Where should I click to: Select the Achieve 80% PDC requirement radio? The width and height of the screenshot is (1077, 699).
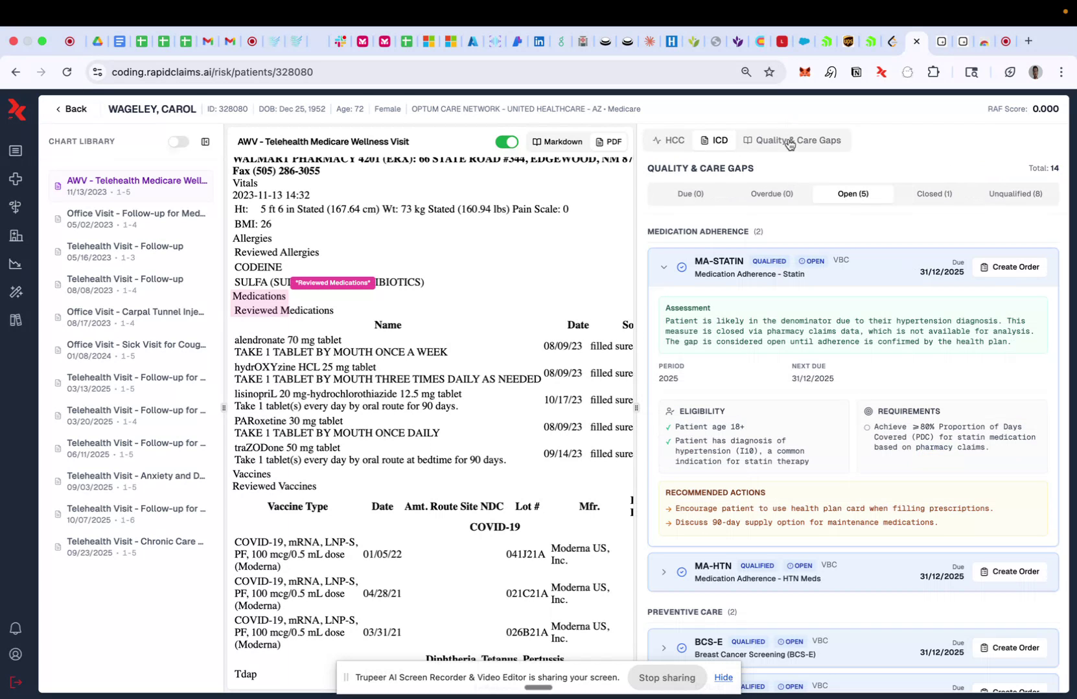867,427
